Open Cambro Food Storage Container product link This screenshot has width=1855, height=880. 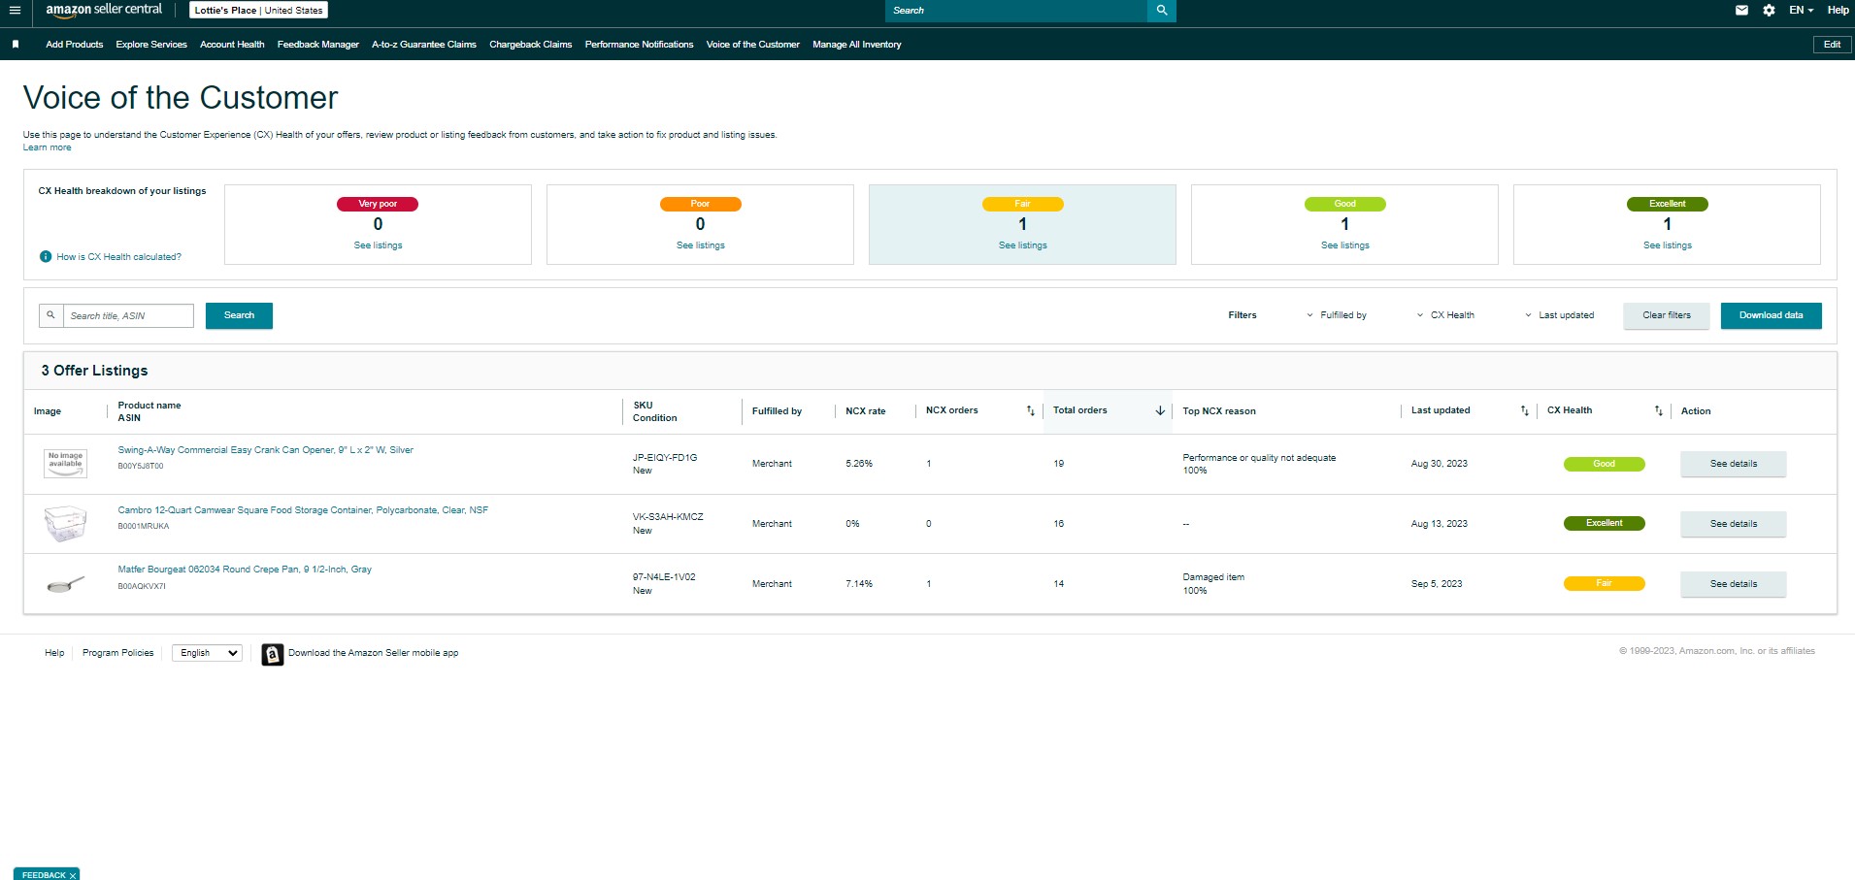303,510
